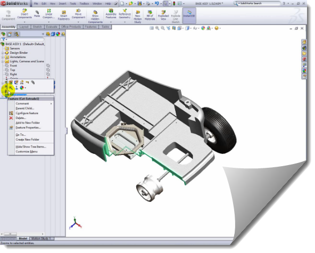Expand Lights, Cameras and Scene node

[x=3, y=61]
